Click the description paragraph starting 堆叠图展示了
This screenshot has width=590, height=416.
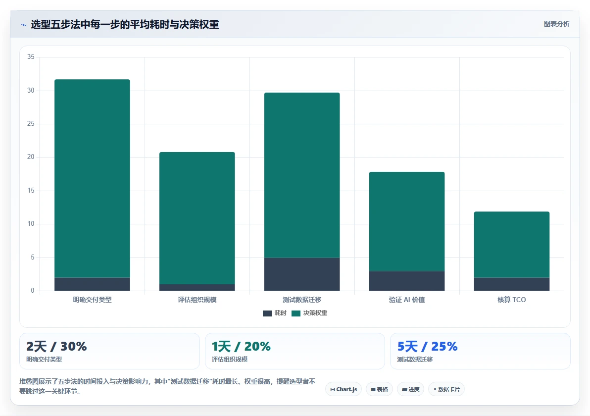(167, 387)
